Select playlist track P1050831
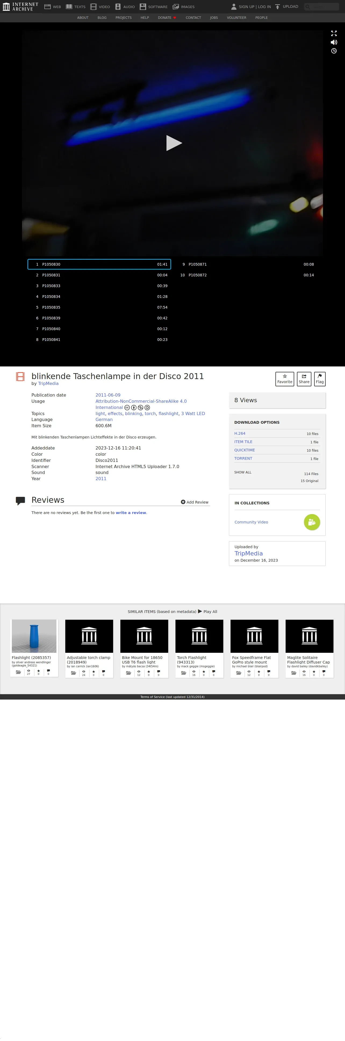 point(99,275)
